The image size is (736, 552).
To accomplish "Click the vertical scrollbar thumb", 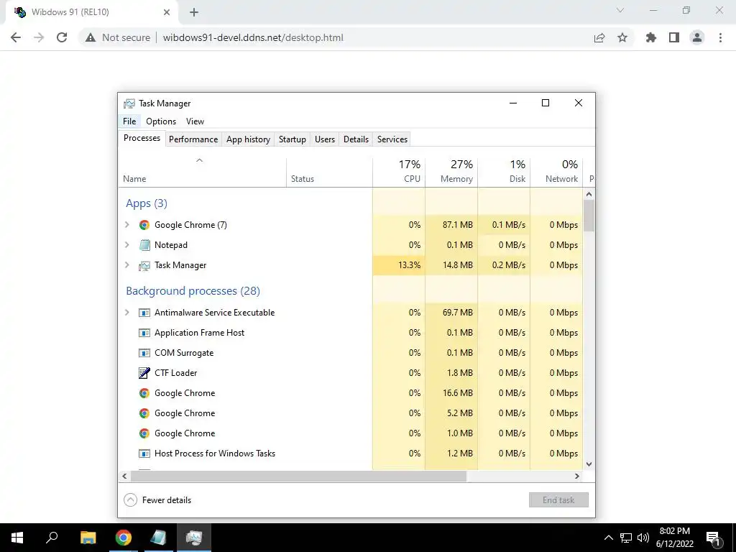I will (589, 216).
